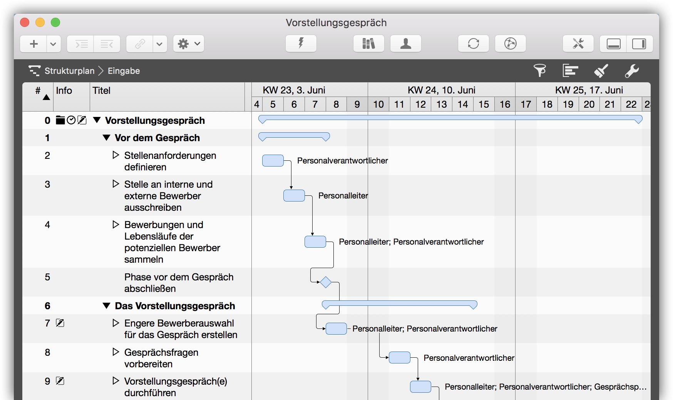Open the gear action dropdown
Viewport: 673px width, 400px height.
188,44
